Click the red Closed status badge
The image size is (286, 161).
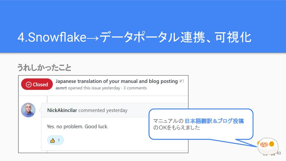tap(37, 84)
